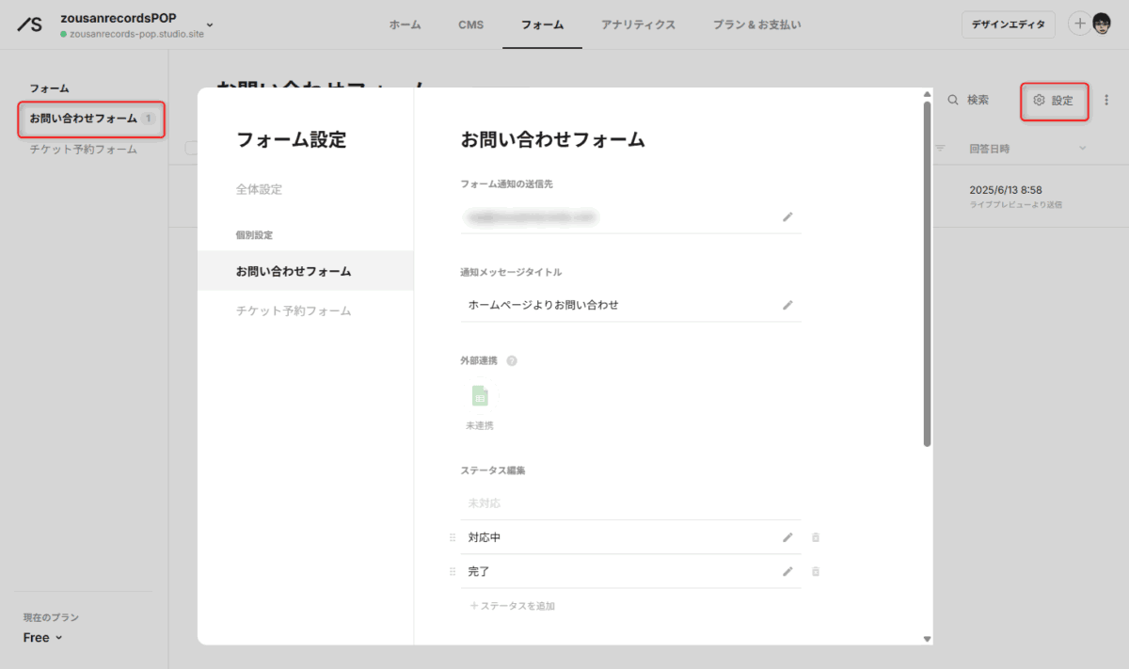Open the アナリティクス tab
This screenshot has height=669, width=1129.
tap(638, 24)
